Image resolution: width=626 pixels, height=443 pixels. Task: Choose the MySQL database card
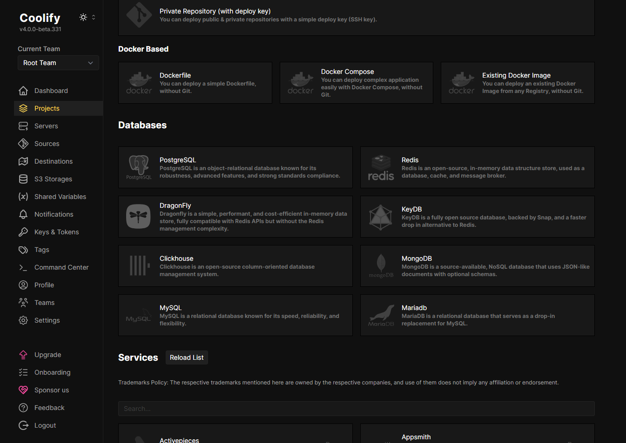(235, 315)
